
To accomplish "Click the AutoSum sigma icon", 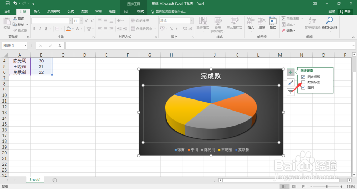I will (283, 19).
